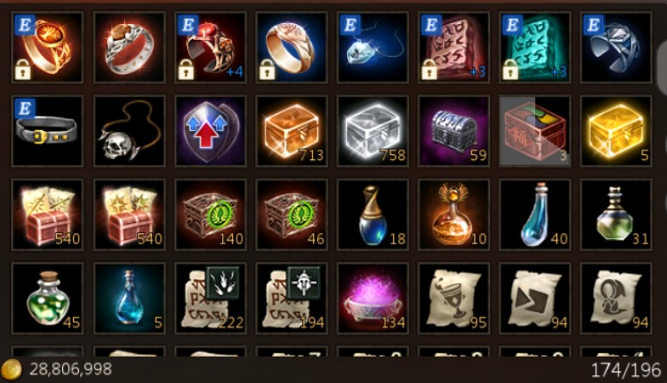This screenshot has width=667, height=383.
Task: Pick the red ring with +4 enhancement
Action: pos(210,48)
